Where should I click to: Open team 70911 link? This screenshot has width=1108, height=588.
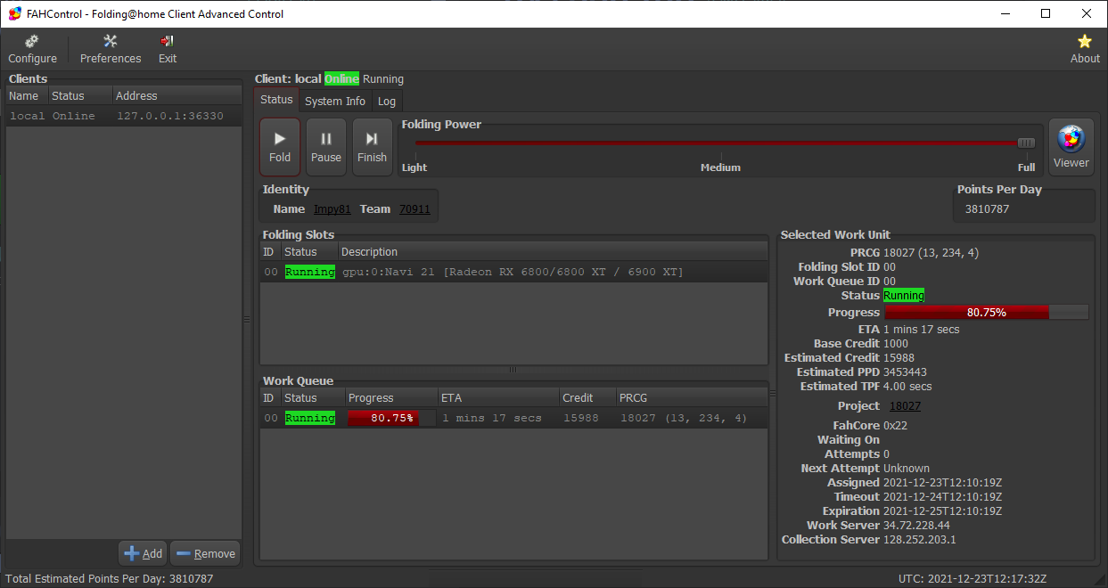tap(414, 209)
